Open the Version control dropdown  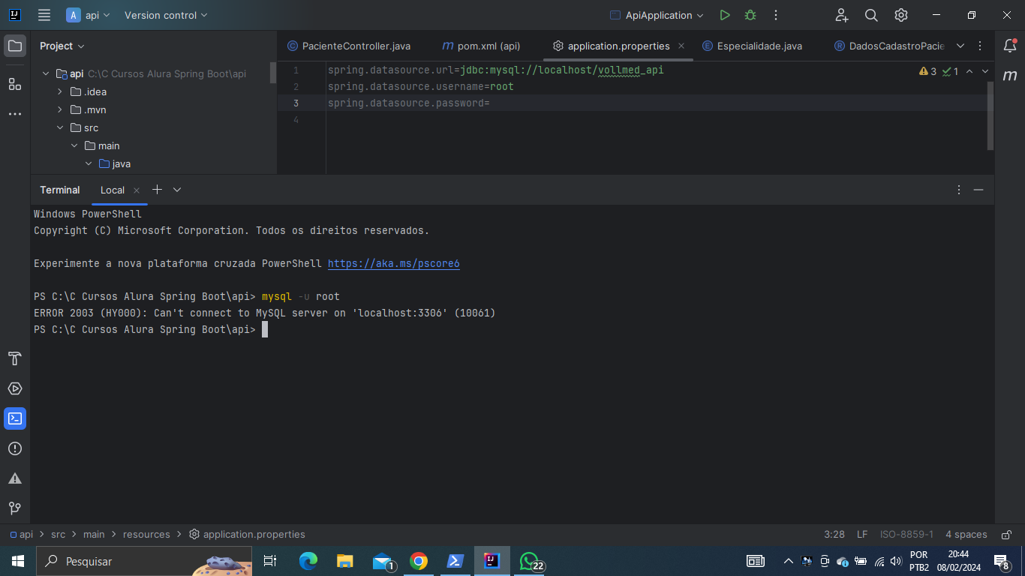[x=166, y=15]
